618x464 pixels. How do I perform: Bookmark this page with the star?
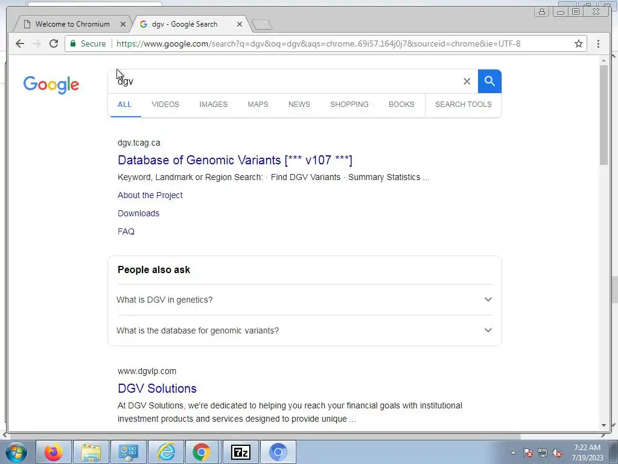[578, 43]
